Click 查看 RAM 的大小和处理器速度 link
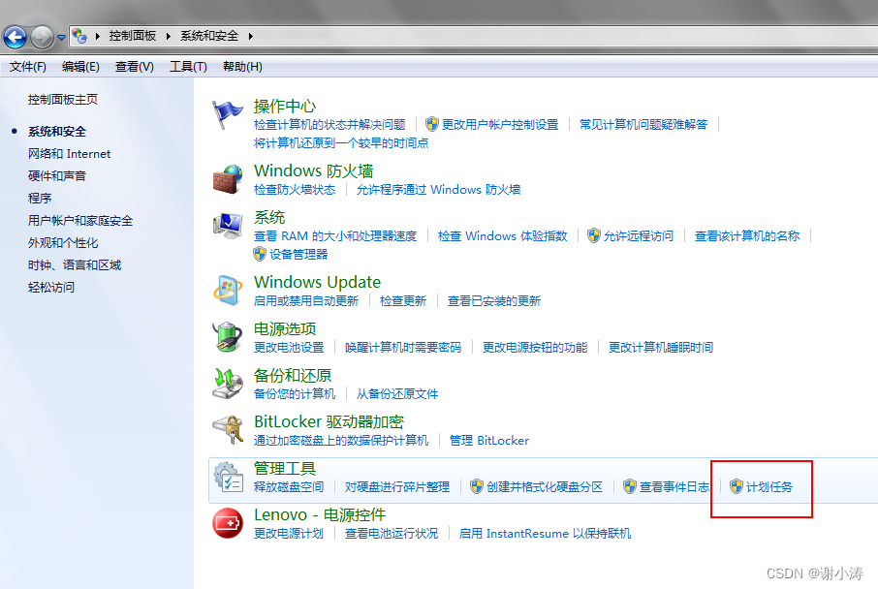 [x=335, y=235]
